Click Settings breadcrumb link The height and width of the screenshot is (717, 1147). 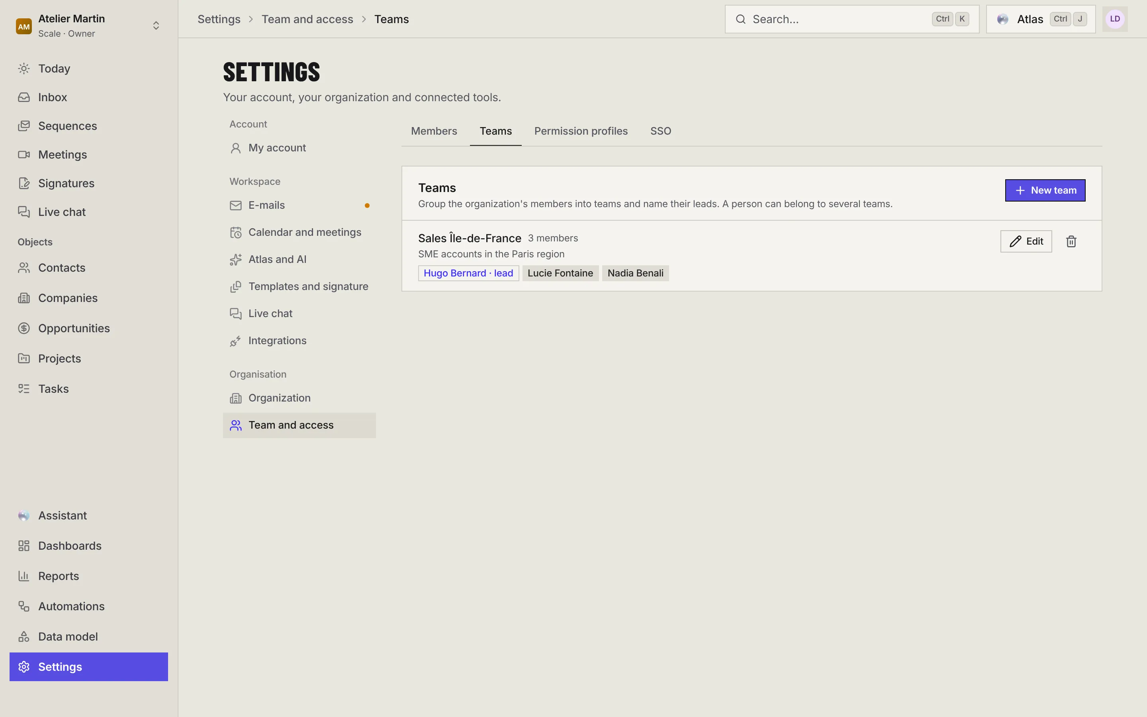click(219, 19)
